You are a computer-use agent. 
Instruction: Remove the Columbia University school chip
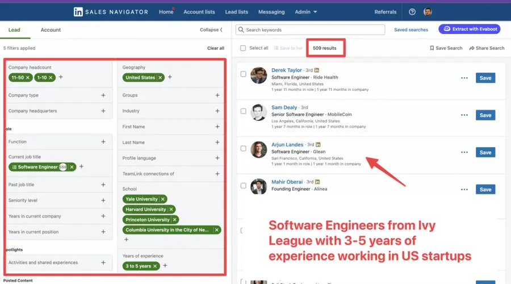click(x=216, y=230)
